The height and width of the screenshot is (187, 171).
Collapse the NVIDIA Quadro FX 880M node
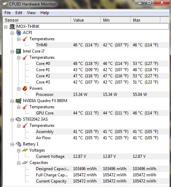[x=12, y=101]
